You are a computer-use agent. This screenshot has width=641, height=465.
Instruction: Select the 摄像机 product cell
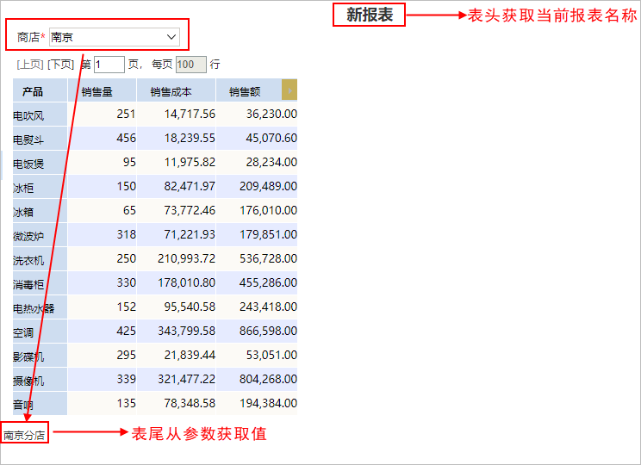point(40,380)
